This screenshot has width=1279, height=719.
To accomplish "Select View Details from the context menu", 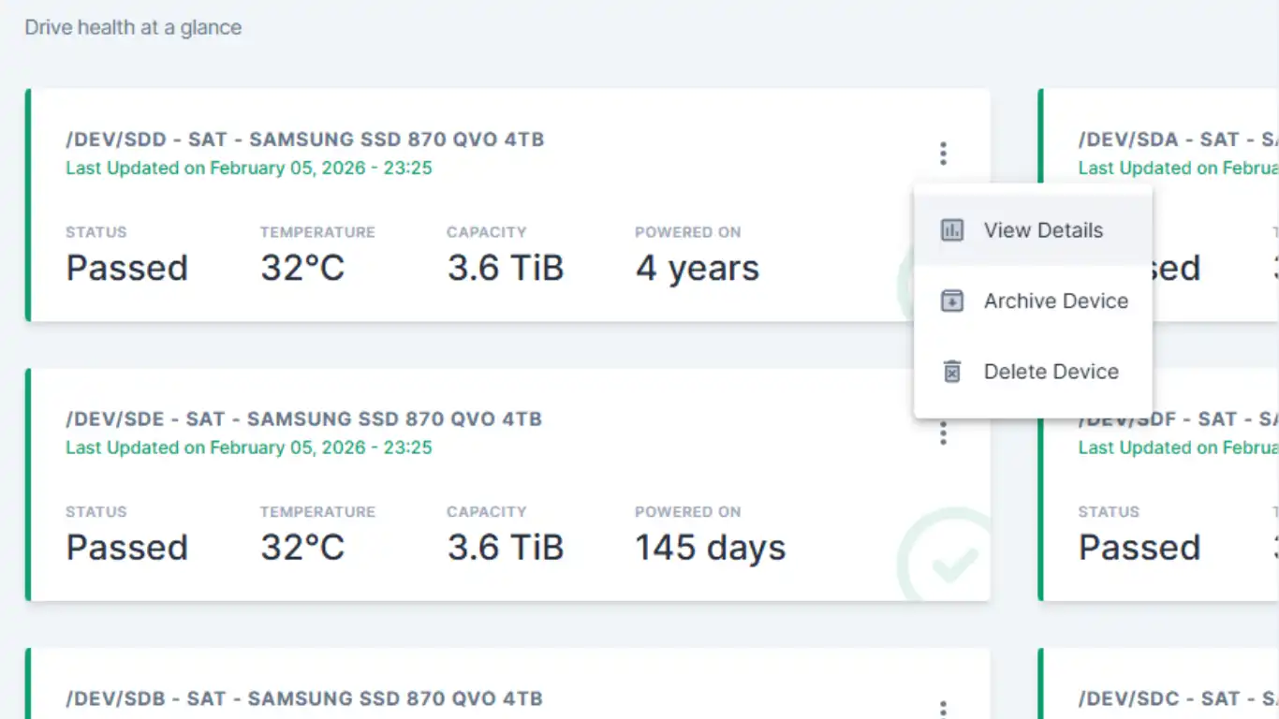I will tap(1043, 230).
